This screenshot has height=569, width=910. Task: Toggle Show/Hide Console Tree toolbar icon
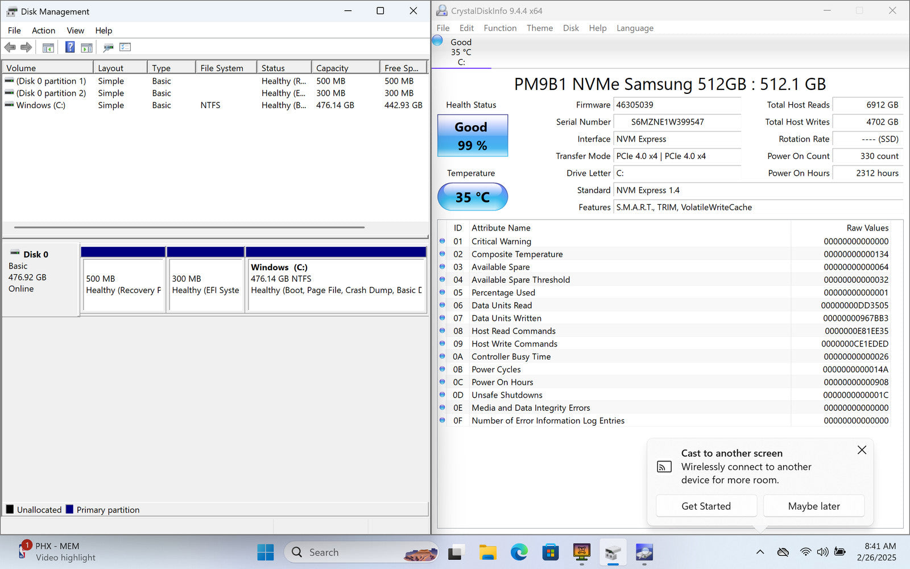tap(48, 47)
